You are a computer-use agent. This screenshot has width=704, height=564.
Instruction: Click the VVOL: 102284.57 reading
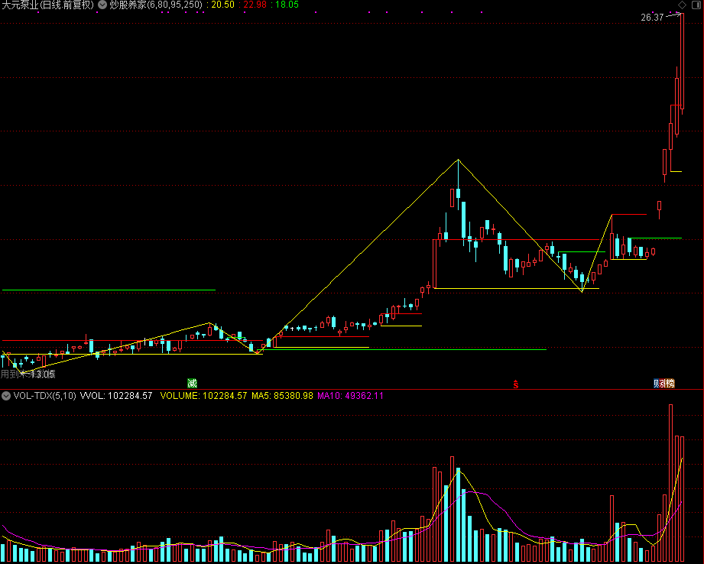tap(116, 396)
